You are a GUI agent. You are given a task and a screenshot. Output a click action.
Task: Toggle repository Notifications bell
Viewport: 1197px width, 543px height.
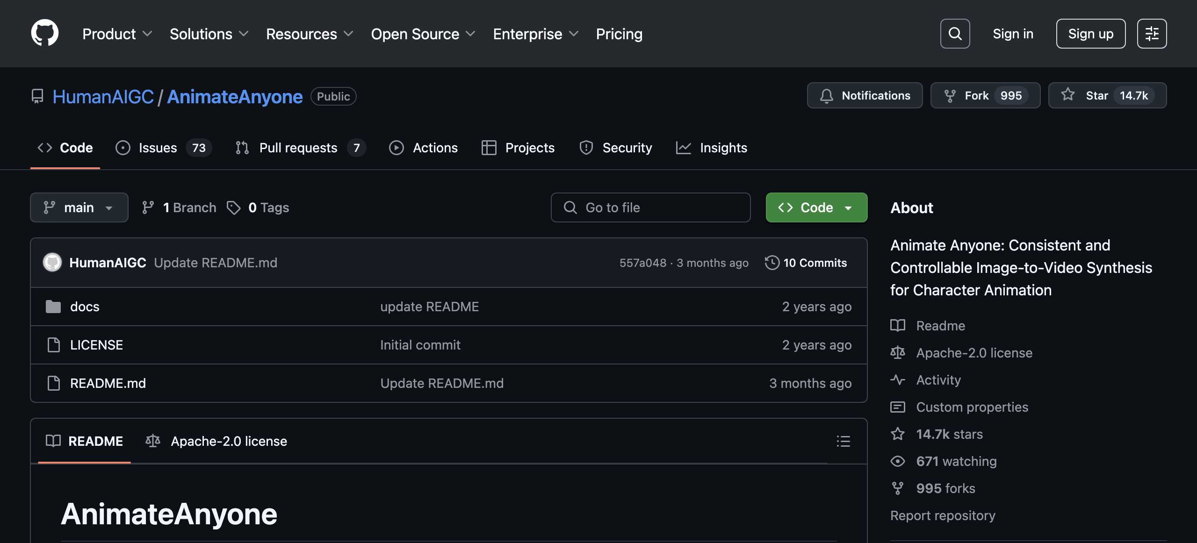coord(865,95)
